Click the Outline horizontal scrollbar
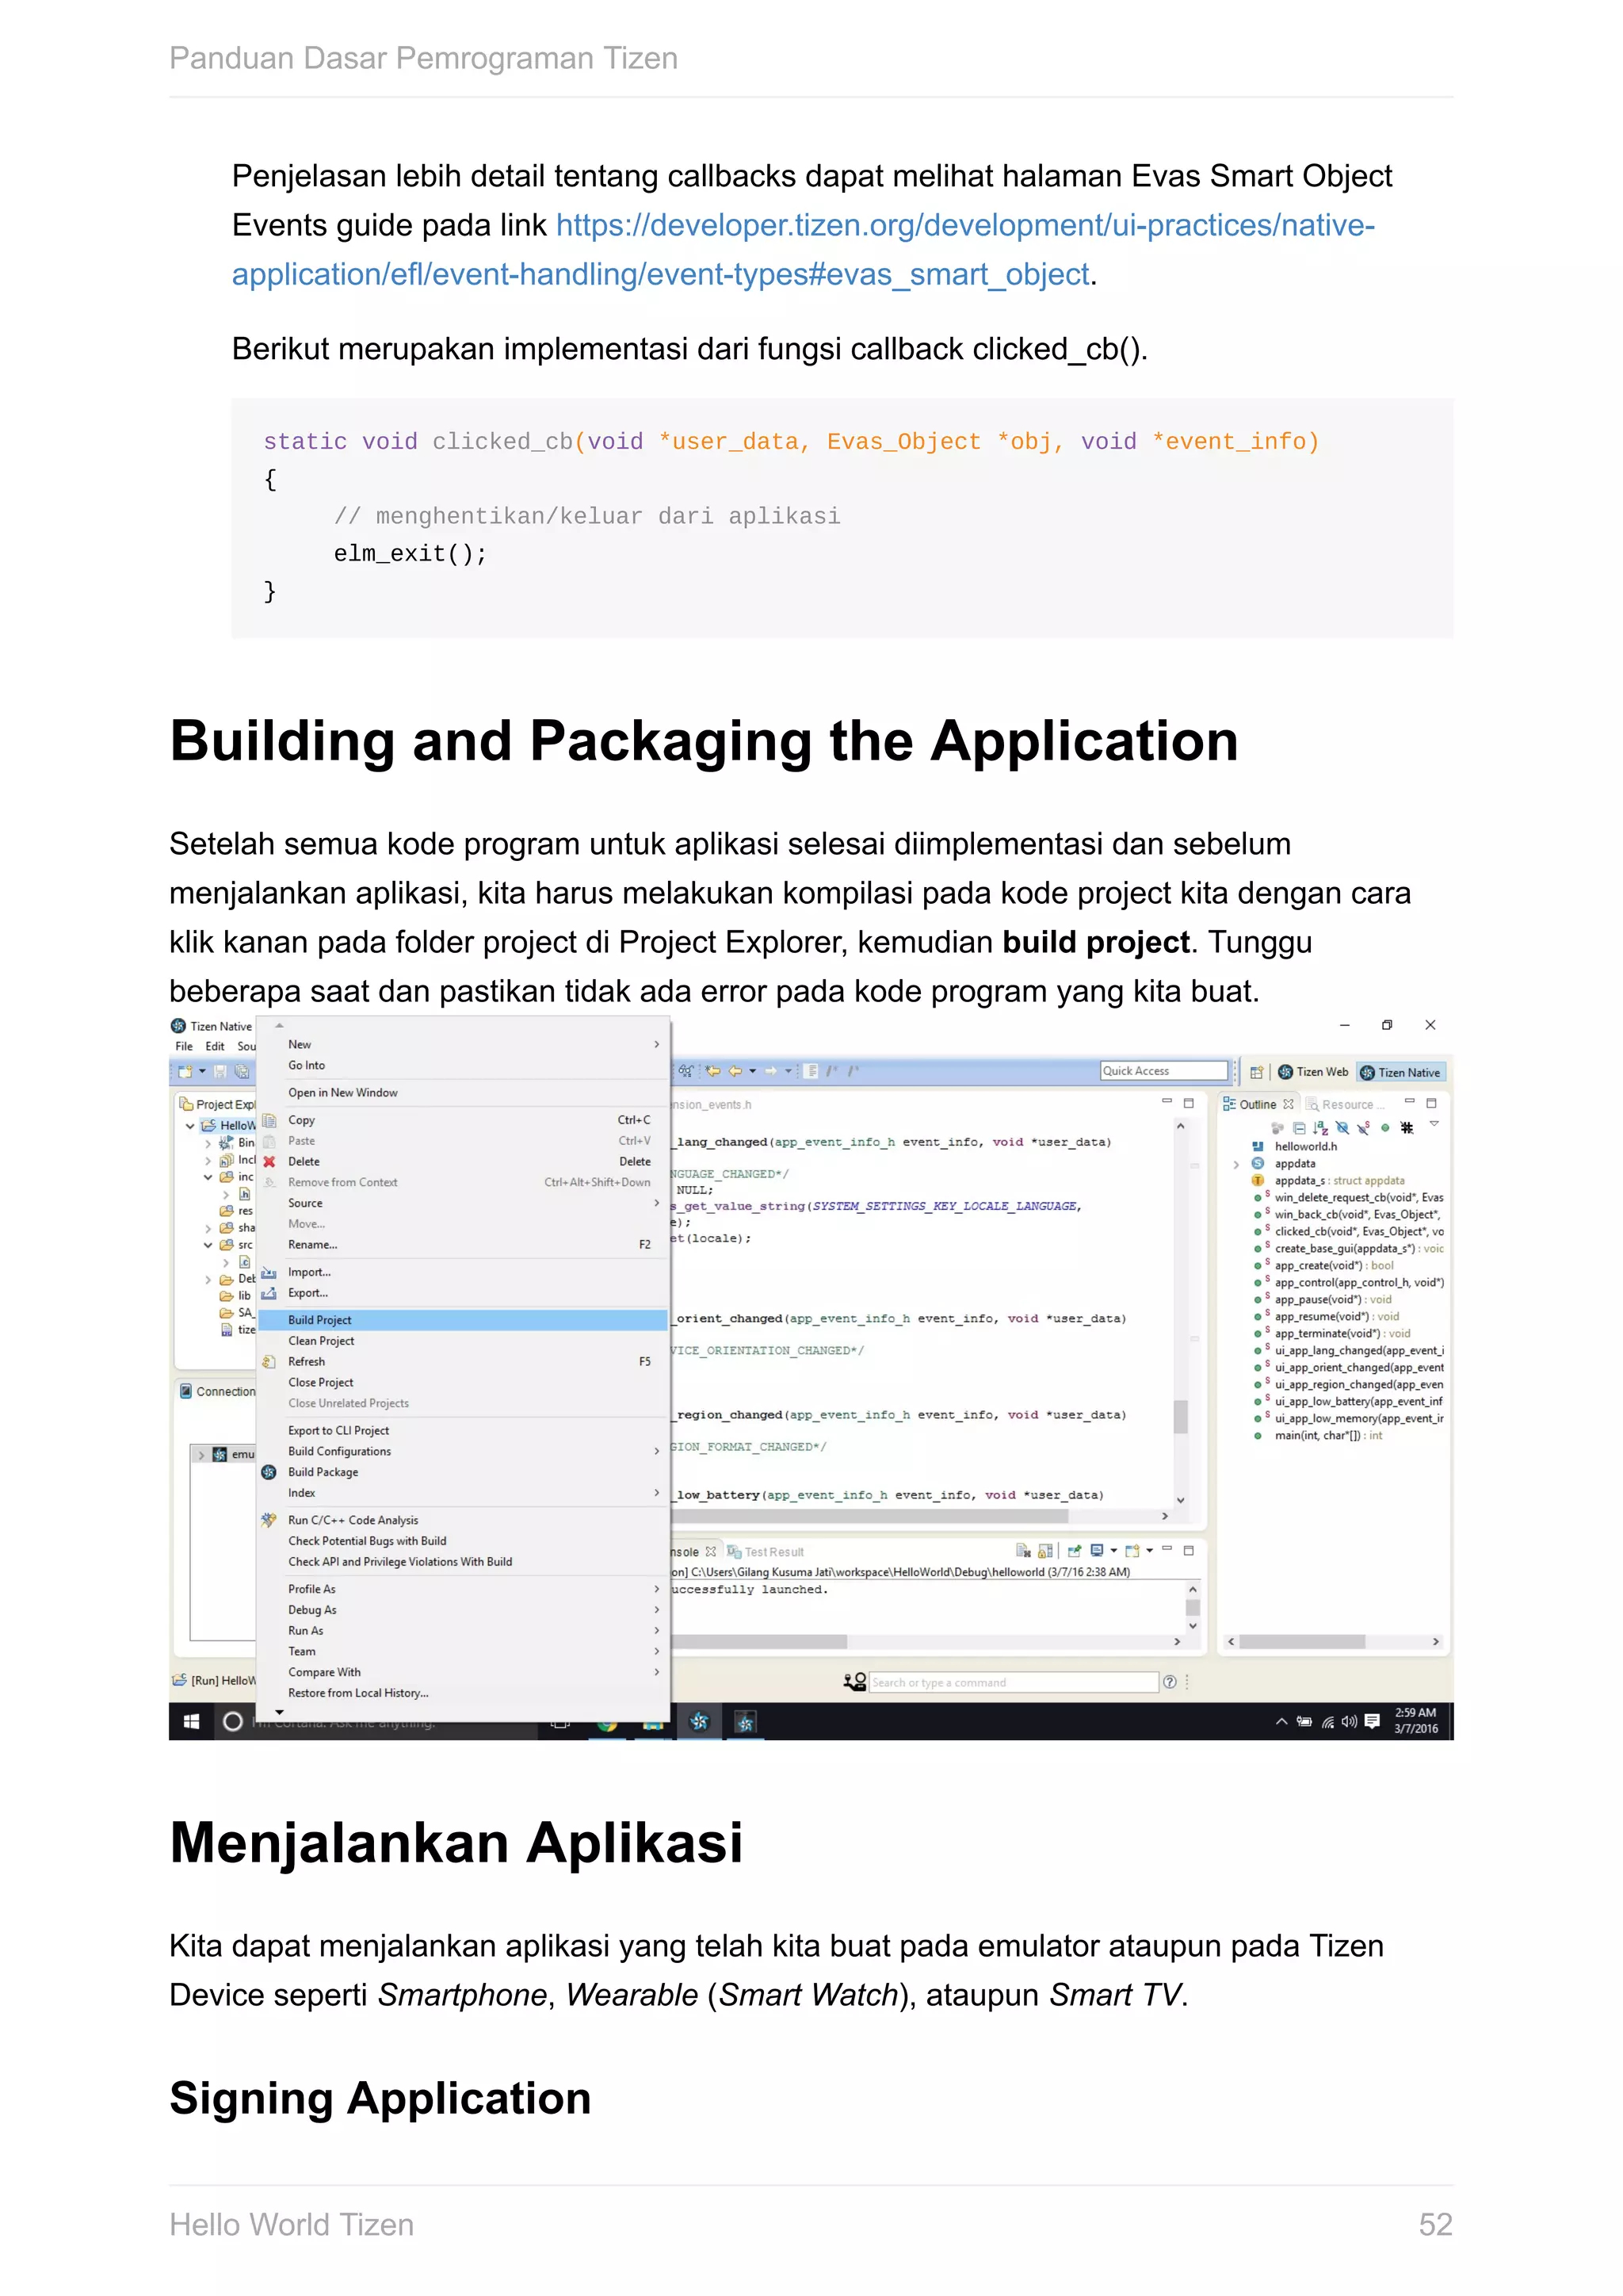The image size is (1623, 2296). click(x=1335, y=1642)
